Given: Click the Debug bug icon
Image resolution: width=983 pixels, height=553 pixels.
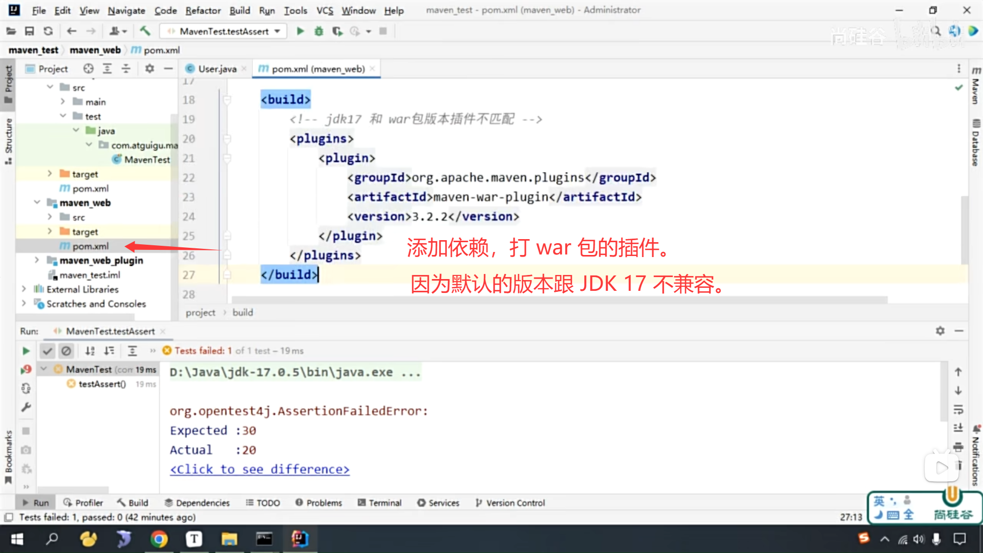Looking at the screenshot, I should (318, 31).
